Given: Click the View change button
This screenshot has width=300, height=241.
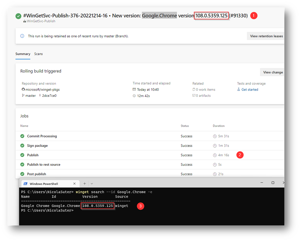Looking at the screenshot, I should [x=272, y=72].
